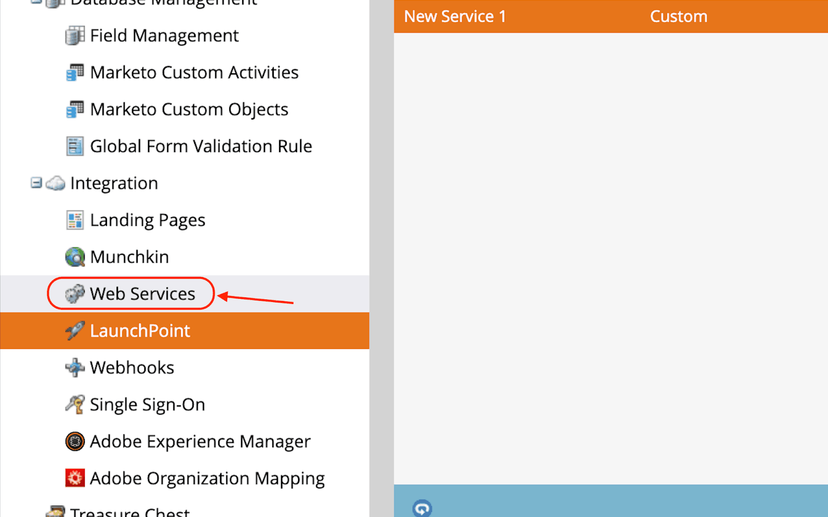Screen dimensions: 828x517
Task: Open the Treasure Chest tree item
Action: coord(130,512)
